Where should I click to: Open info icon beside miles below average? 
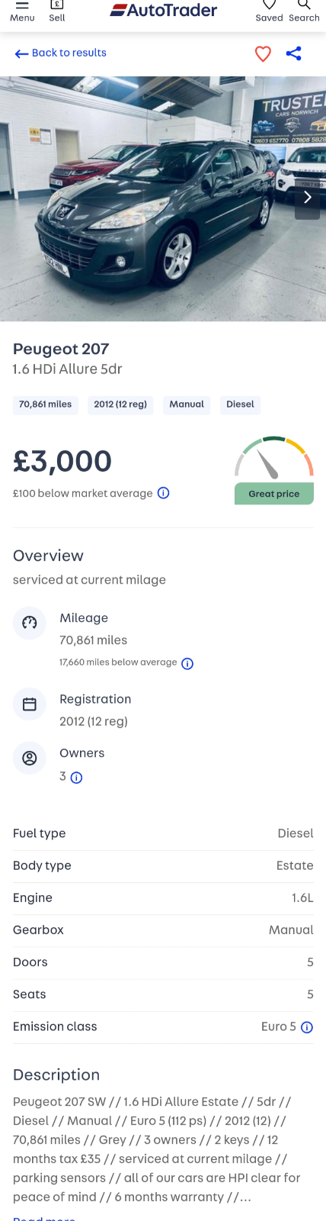point(187,663)
